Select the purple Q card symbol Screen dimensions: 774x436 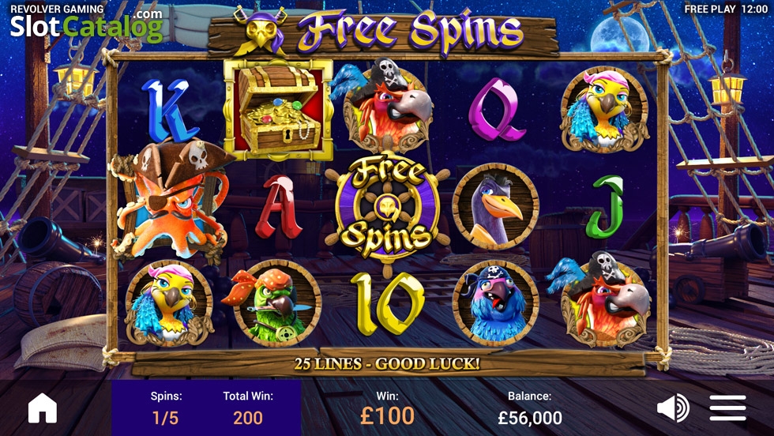[496, 110]
